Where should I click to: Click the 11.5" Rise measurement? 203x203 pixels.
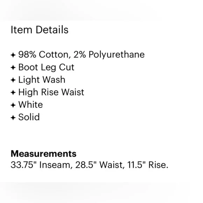(x=148, y=165)
